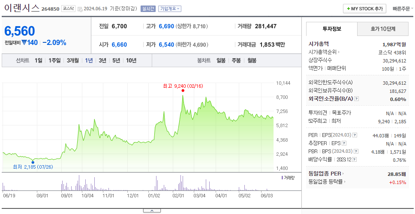Image resolution: width=415 pixels, height=214 pixels.
Task: Select the 3년 line chart period
Action: tap(102, 60)
